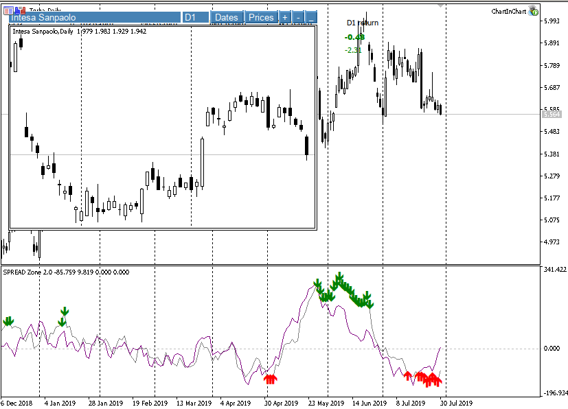Screen dimensions: 568x409
Task: Click the topmost green arrow at the spread peak
Action: point(339,278)
